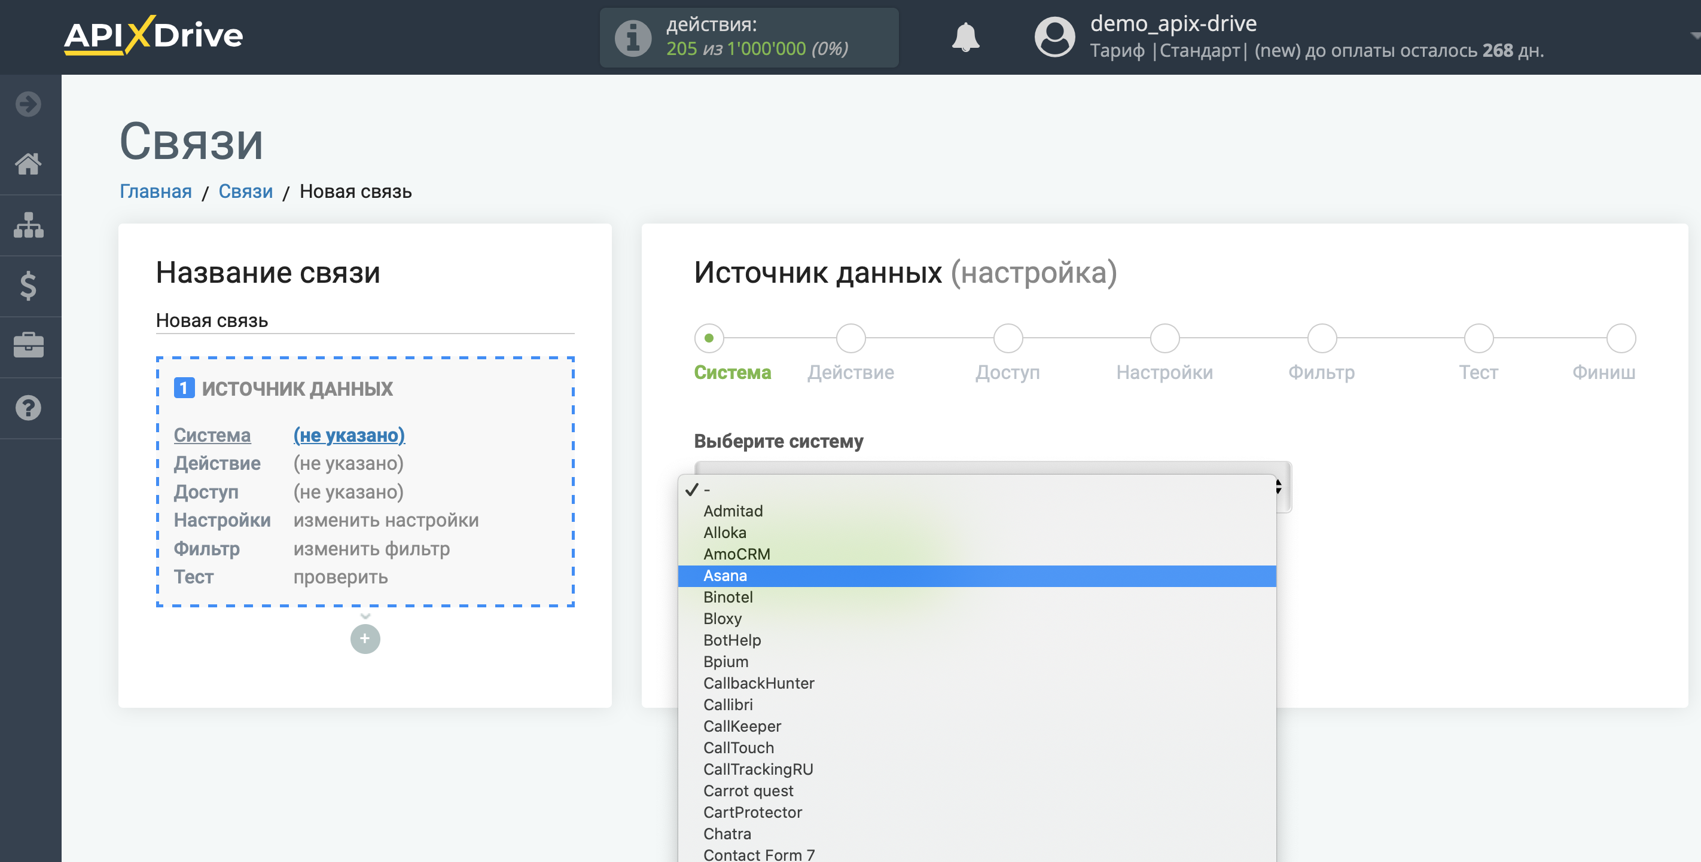
Task: Choose CallKeeper from the system list
Action: (x=977, y=726)
